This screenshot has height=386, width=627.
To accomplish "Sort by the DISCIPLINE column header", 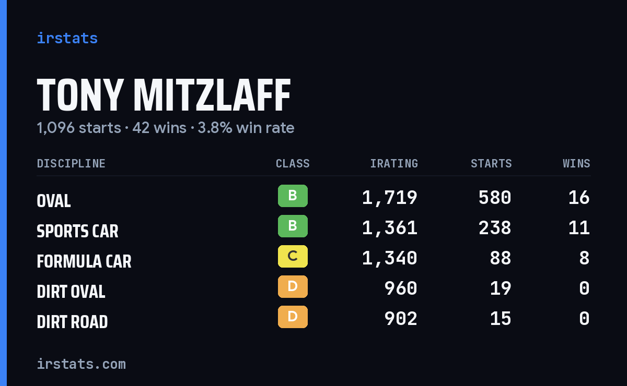I will [x=71, y=164].
